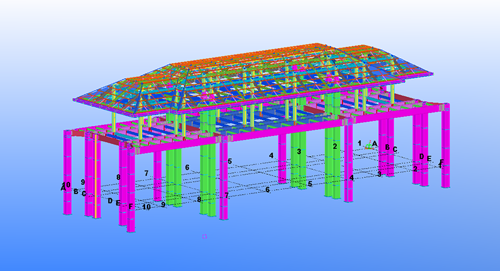Select grid label 6 on the front gridline
The width and height of the screenshot is (500, 271).
click(x=267, y=190)
